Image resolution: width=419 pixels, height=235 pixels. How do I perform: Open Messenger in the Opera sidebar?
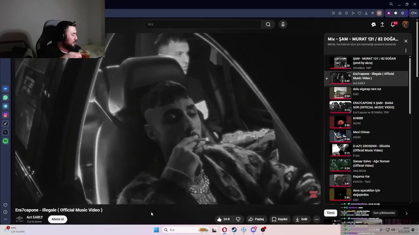(x=6, y=89)
